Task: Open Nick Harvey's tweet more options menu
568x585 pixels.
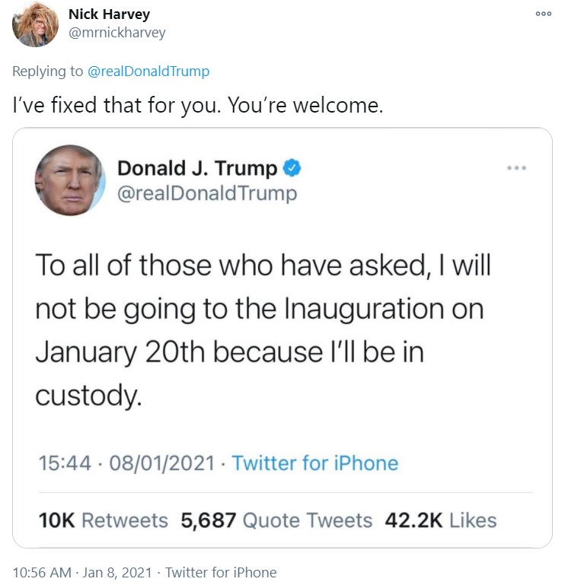Action: point(542,13)
